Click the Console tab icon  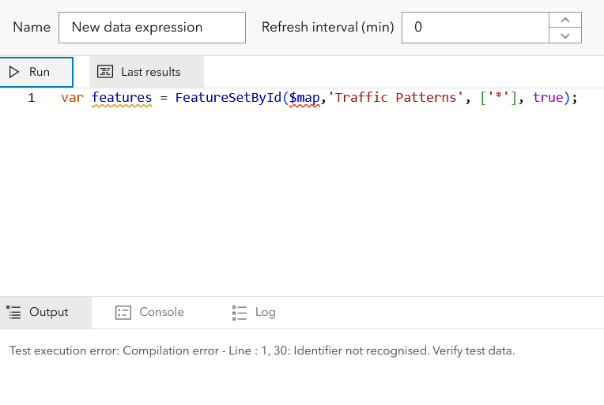pyautogui.click(x=123, y=313)
